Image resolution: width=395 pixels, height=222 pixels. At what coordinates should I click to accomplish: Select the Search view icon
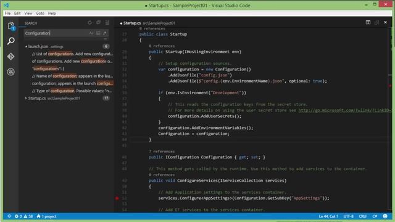pyautogui.click(x=10, y=41)
